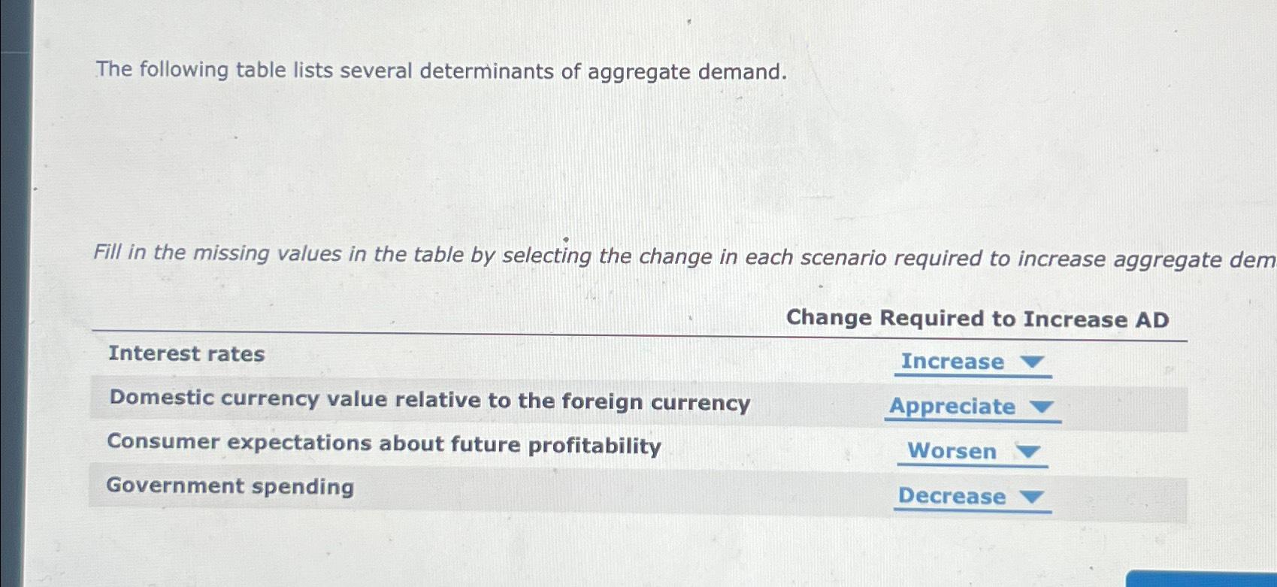Click the Domestic currency value row
Screen dimensions: 1277x587
(429, 401)
